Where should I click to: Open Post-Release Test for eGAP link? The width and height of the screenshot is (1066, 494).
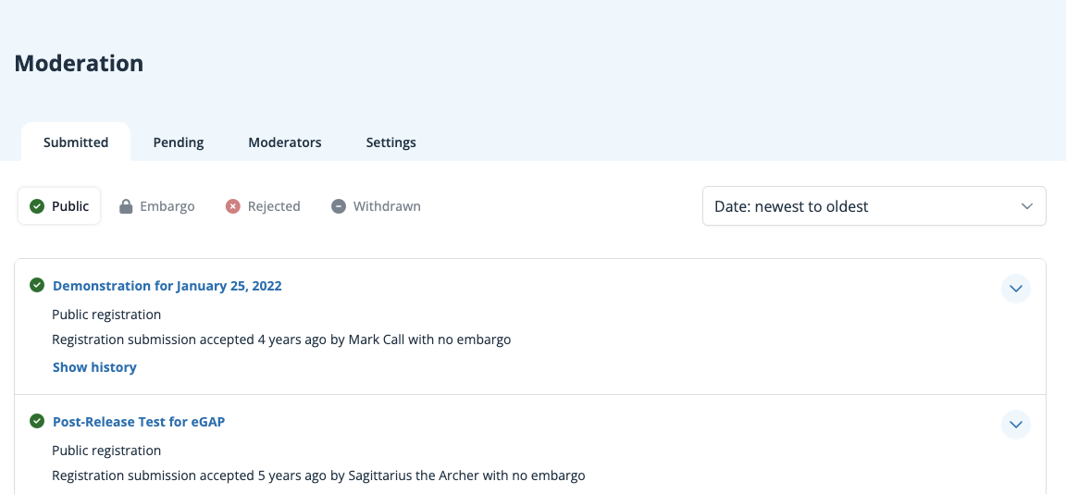[139, 422]
